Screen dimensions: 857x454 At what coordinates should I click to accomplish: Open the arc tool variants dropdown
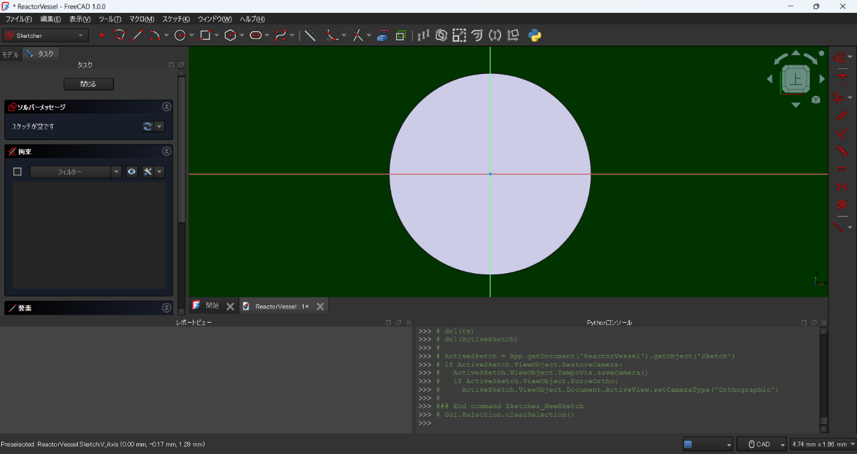point(166,35)
